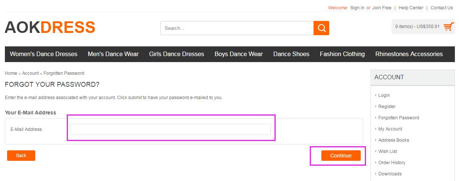Go to Rhinestones Accessories category
The width and height of the screenshot is (459, 181).
(409, 54)
